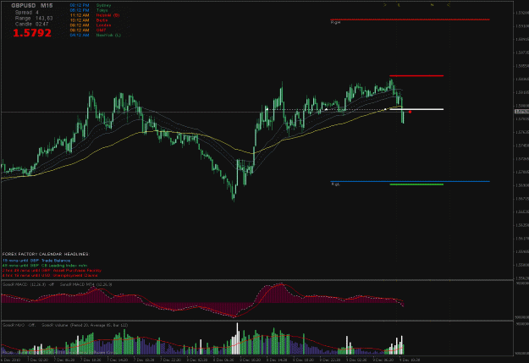Select the NewYork session clock row
The image size is (529, 363).
pos(95,35)
